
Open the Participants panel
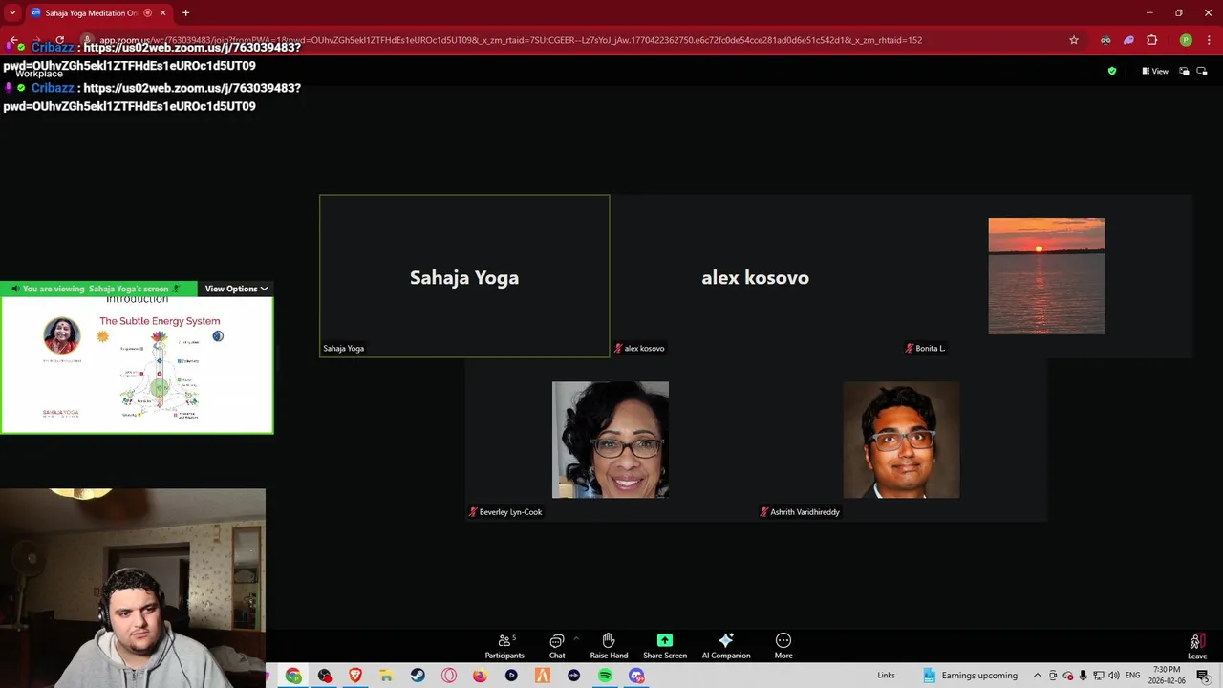[x=504, y=646]
